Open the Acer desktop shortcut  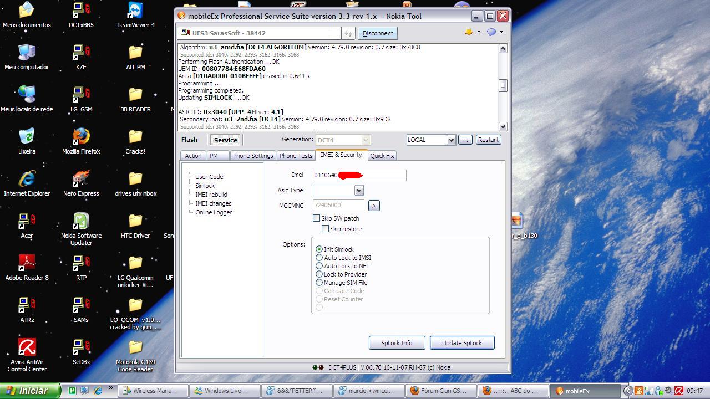click(x=27, y=226)
